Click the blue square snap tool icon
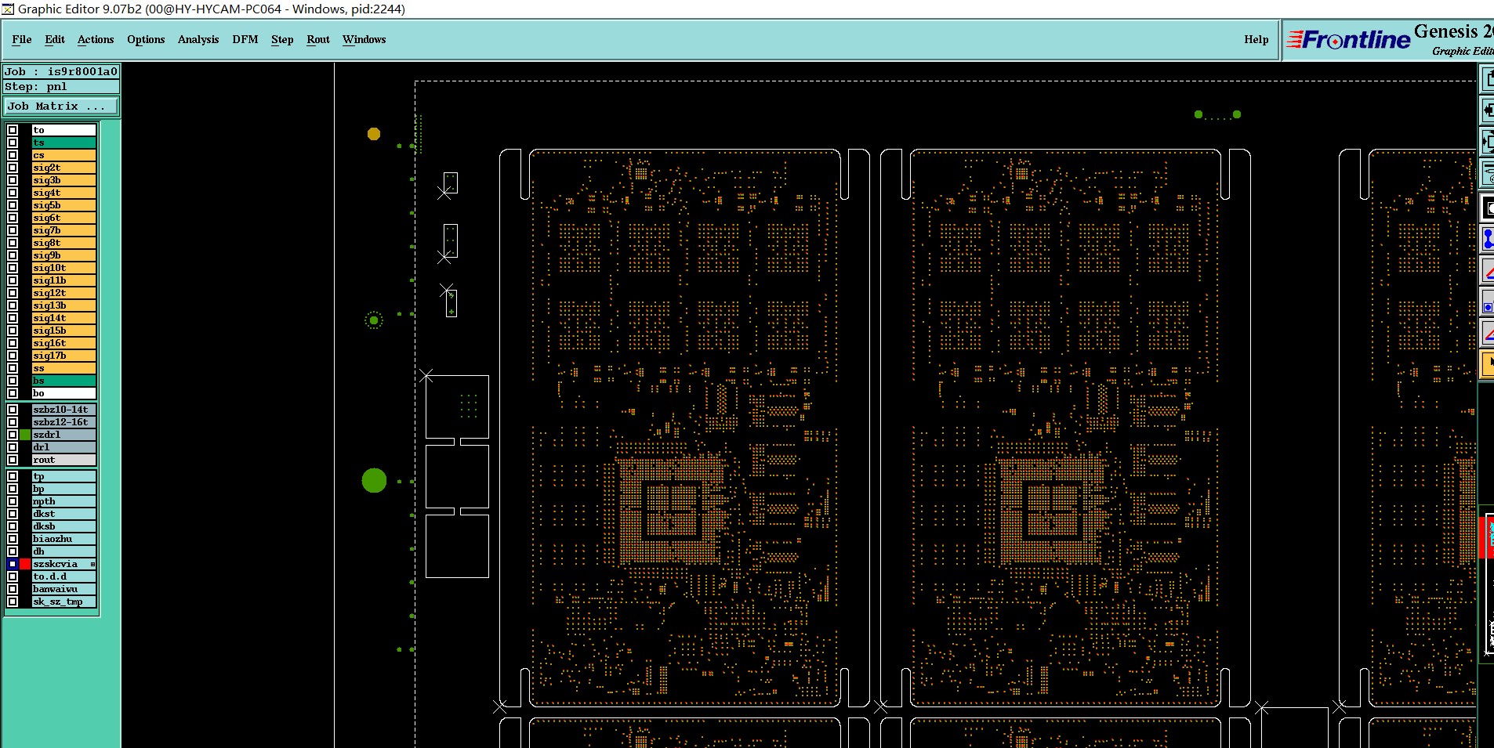This screenshot has height=748, width=1494. click(x=1487, y=302)
